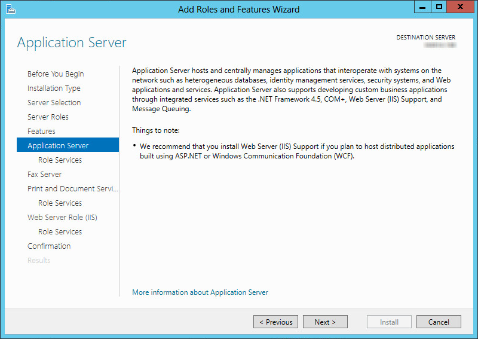Viewport: 478px width, 339px height.
Task: Click the wizard icon in the title bar
Action: (x=10, y=9)
